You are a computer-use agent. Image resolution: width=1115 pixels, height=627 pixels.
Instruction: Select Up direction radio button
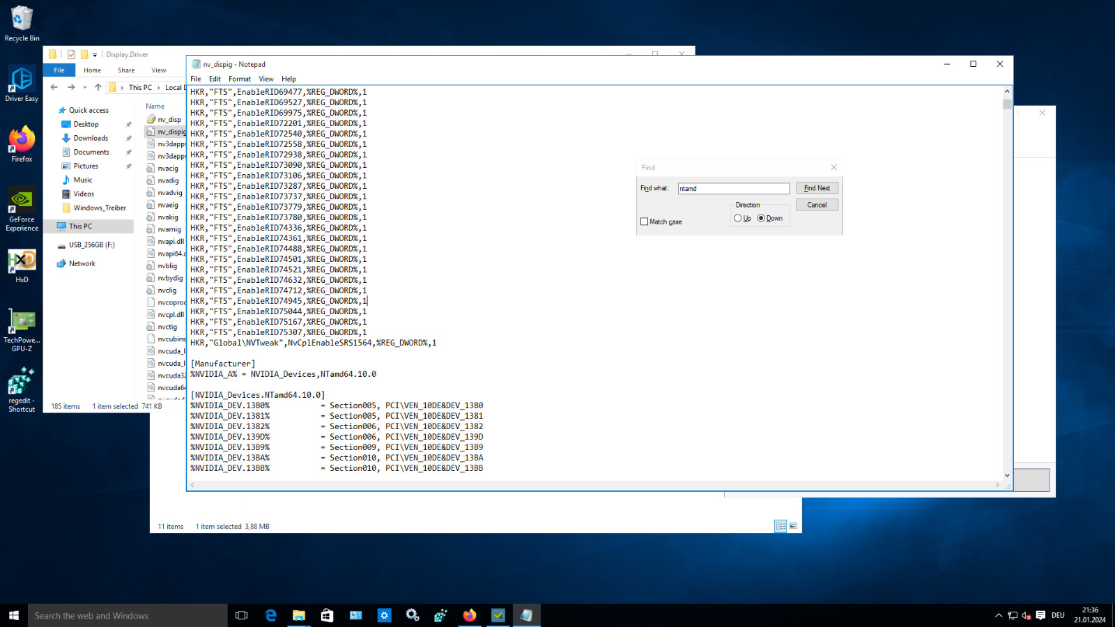pyautogui.click(x=737, y=218)
